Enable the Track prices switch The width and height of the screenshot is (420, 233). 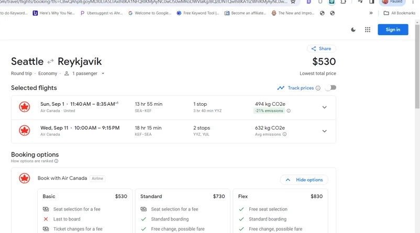330,88
